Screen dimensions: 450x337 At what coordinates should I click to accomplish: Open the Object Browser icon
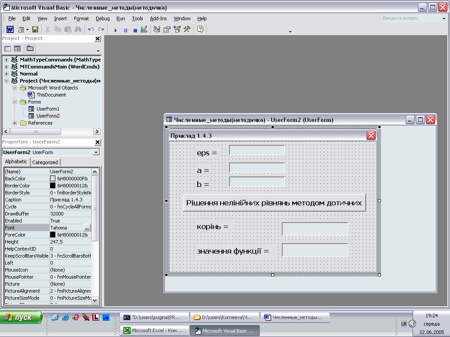(x=177, y=29)
